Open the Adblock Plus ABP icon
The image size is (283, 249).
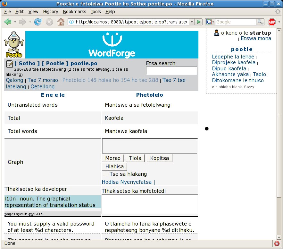(272, 22)
